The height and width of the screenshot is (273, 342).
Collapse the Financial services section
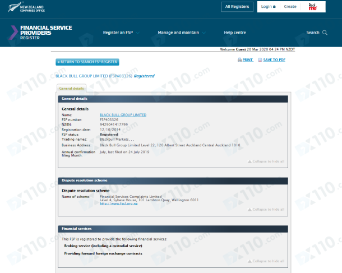point(266,261)
